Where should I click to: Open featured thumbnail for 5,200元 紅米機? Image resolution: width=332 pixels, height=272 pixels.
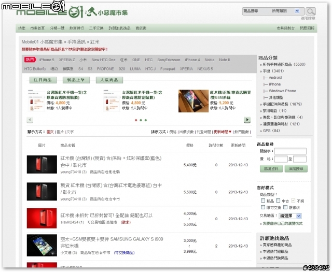pyautogui.click(x=193, y=101)
